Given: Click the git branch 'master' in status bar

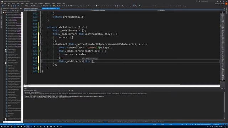Looking at the screenshot, I should (216, 124).
